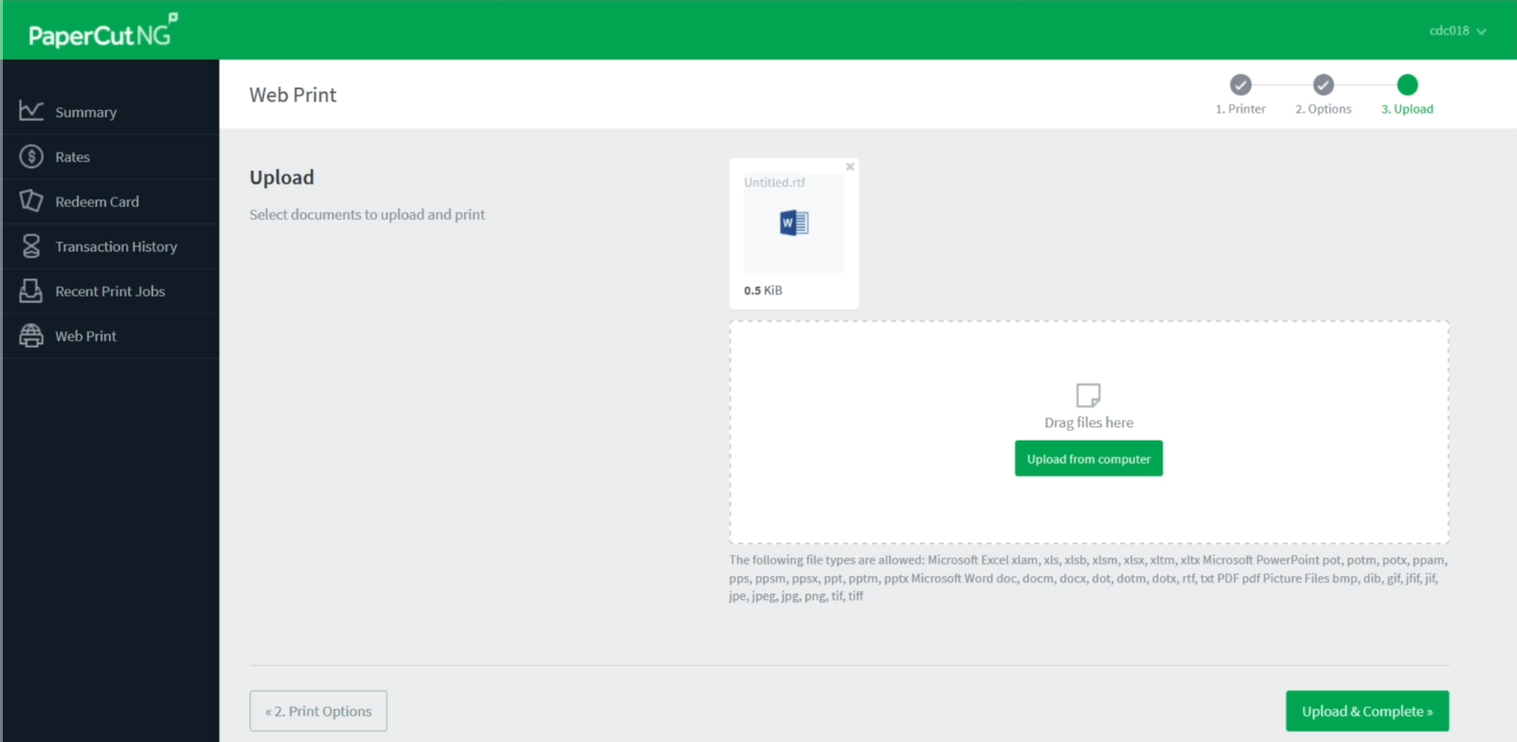Click the Web Print printer icon
This screenshot has width=1517, height=742.
click(x=31, y=336)
